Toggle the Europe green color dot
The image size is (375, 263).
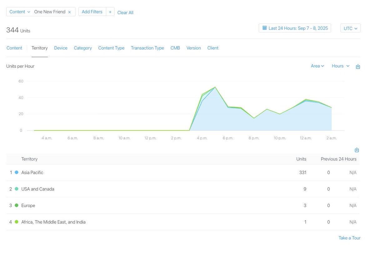pyautogui.click(x=17, y=206)
